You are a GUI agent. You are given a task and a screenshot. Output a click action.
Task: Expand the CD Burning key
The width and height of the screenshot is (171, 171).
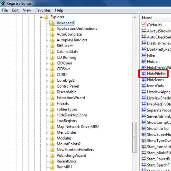point(47,58)
